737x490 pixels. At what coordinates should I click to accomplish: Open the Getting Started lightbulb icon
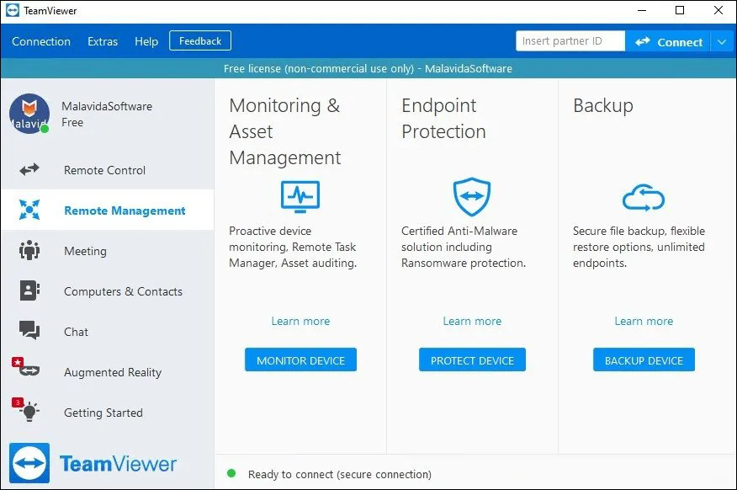[29, 412]
